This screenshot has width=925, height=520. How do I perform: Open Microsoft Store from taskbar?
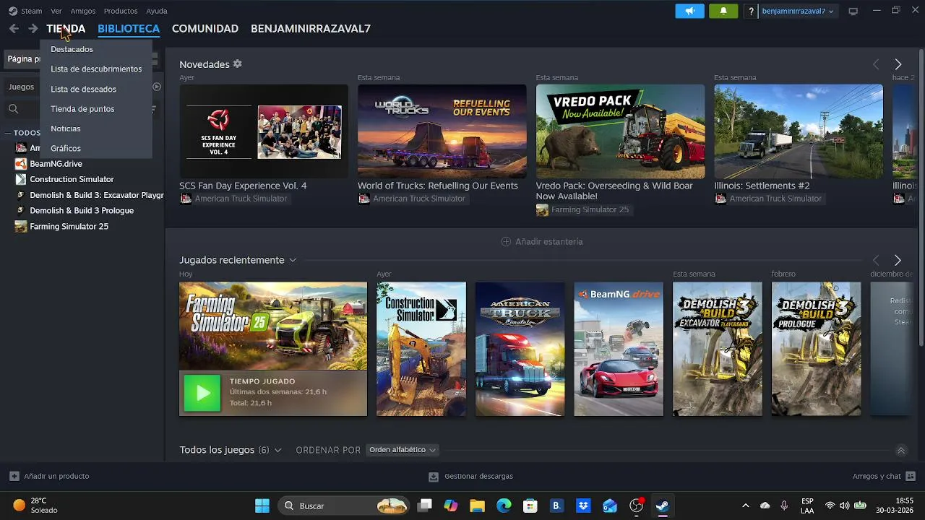[x=530, y=506]
